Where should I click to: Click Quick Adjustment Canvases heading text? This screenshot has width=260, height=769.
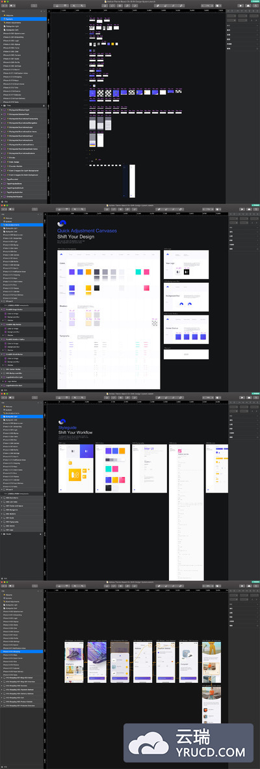tap(88, 231)
